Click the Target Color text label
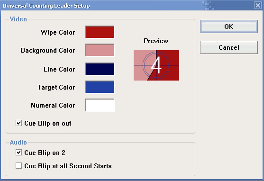 coord(56,87)
